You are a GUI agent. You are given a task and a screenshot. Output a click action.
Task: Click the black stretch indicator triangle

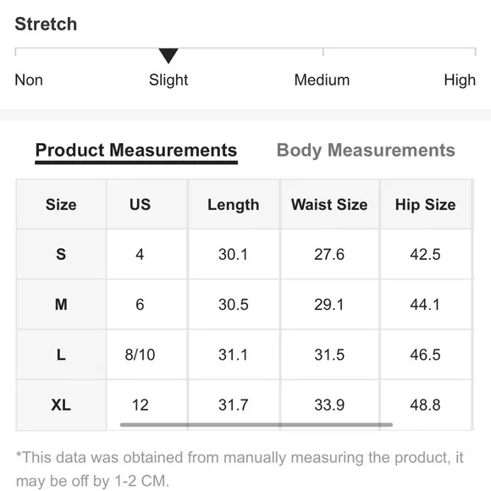[168, 56]
